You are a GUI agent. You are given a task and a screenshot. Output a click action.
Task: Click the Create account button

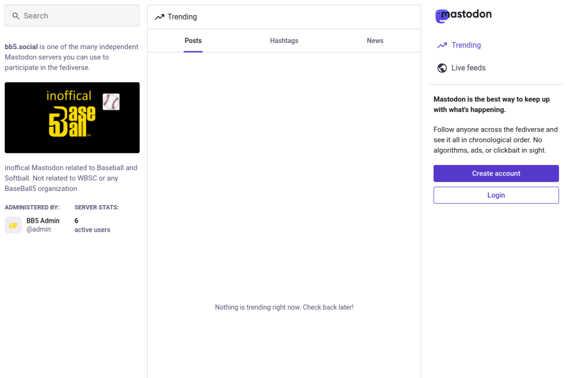point(496,174)
